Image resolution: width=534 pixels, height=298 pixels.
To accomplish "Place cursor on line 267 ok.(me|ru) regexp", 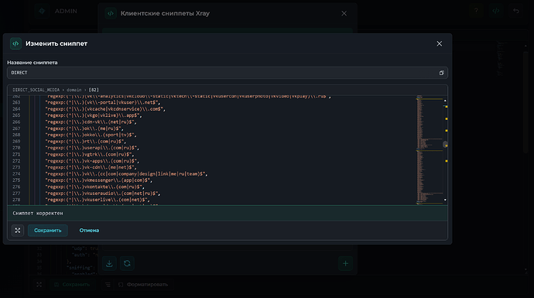I will (x=84, y=128).
